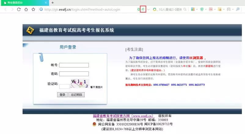Click the phone number 0591-87856627
Screen dimensions: 245x134
[x=161, y=85]
